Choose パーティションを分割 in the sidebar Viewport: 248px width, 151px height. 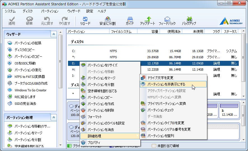[24, 140]
